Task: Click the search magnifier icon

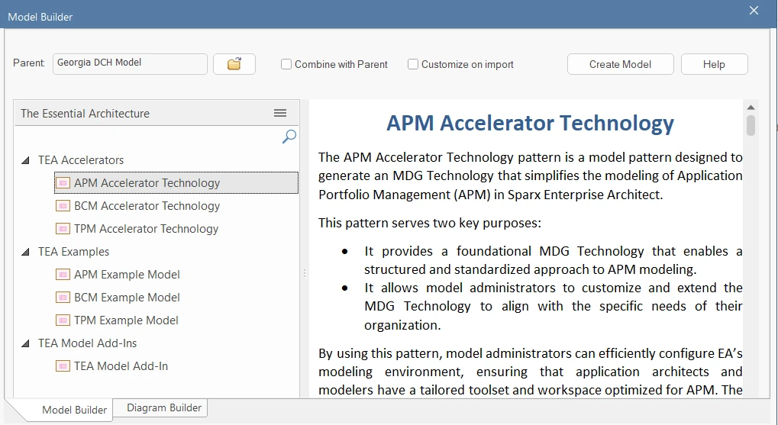Action: click(x=289, y=137)
